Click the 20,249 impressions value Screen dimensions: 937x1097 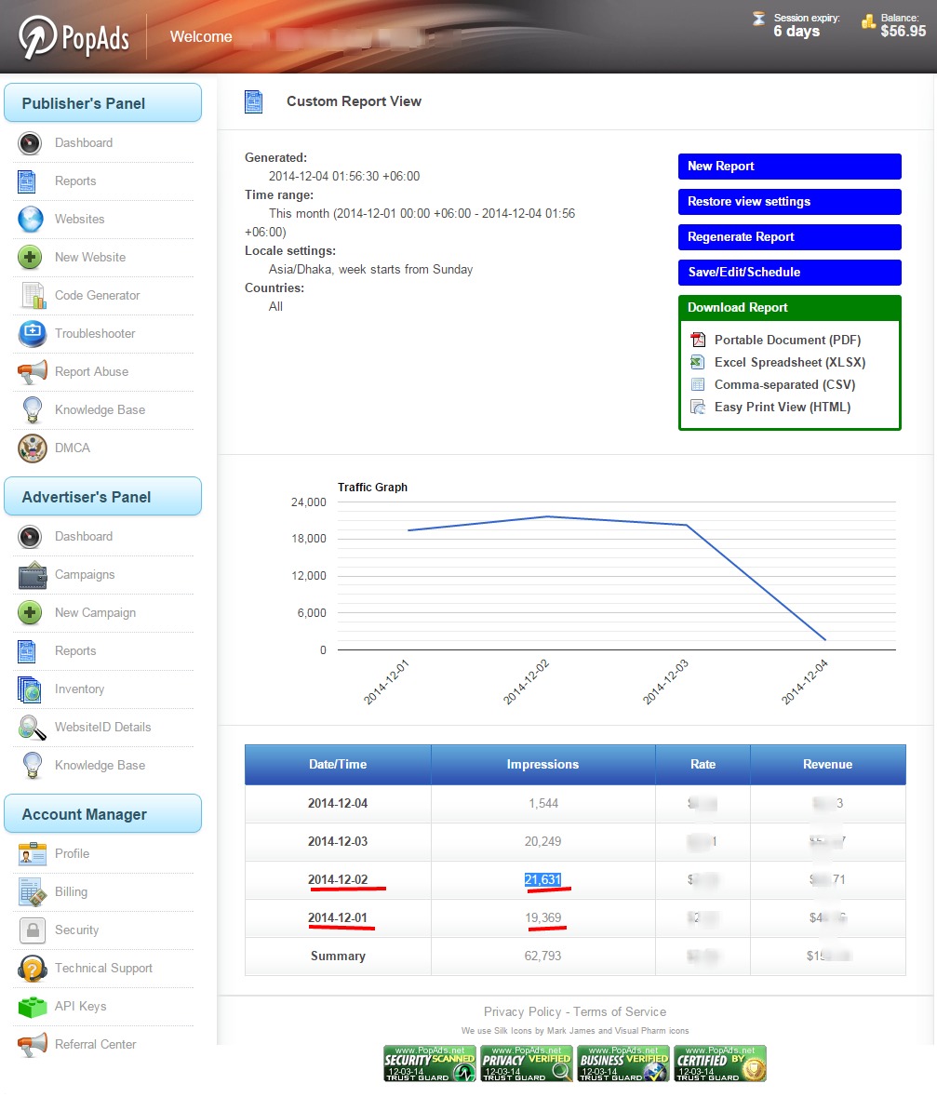tap(543, 842)
